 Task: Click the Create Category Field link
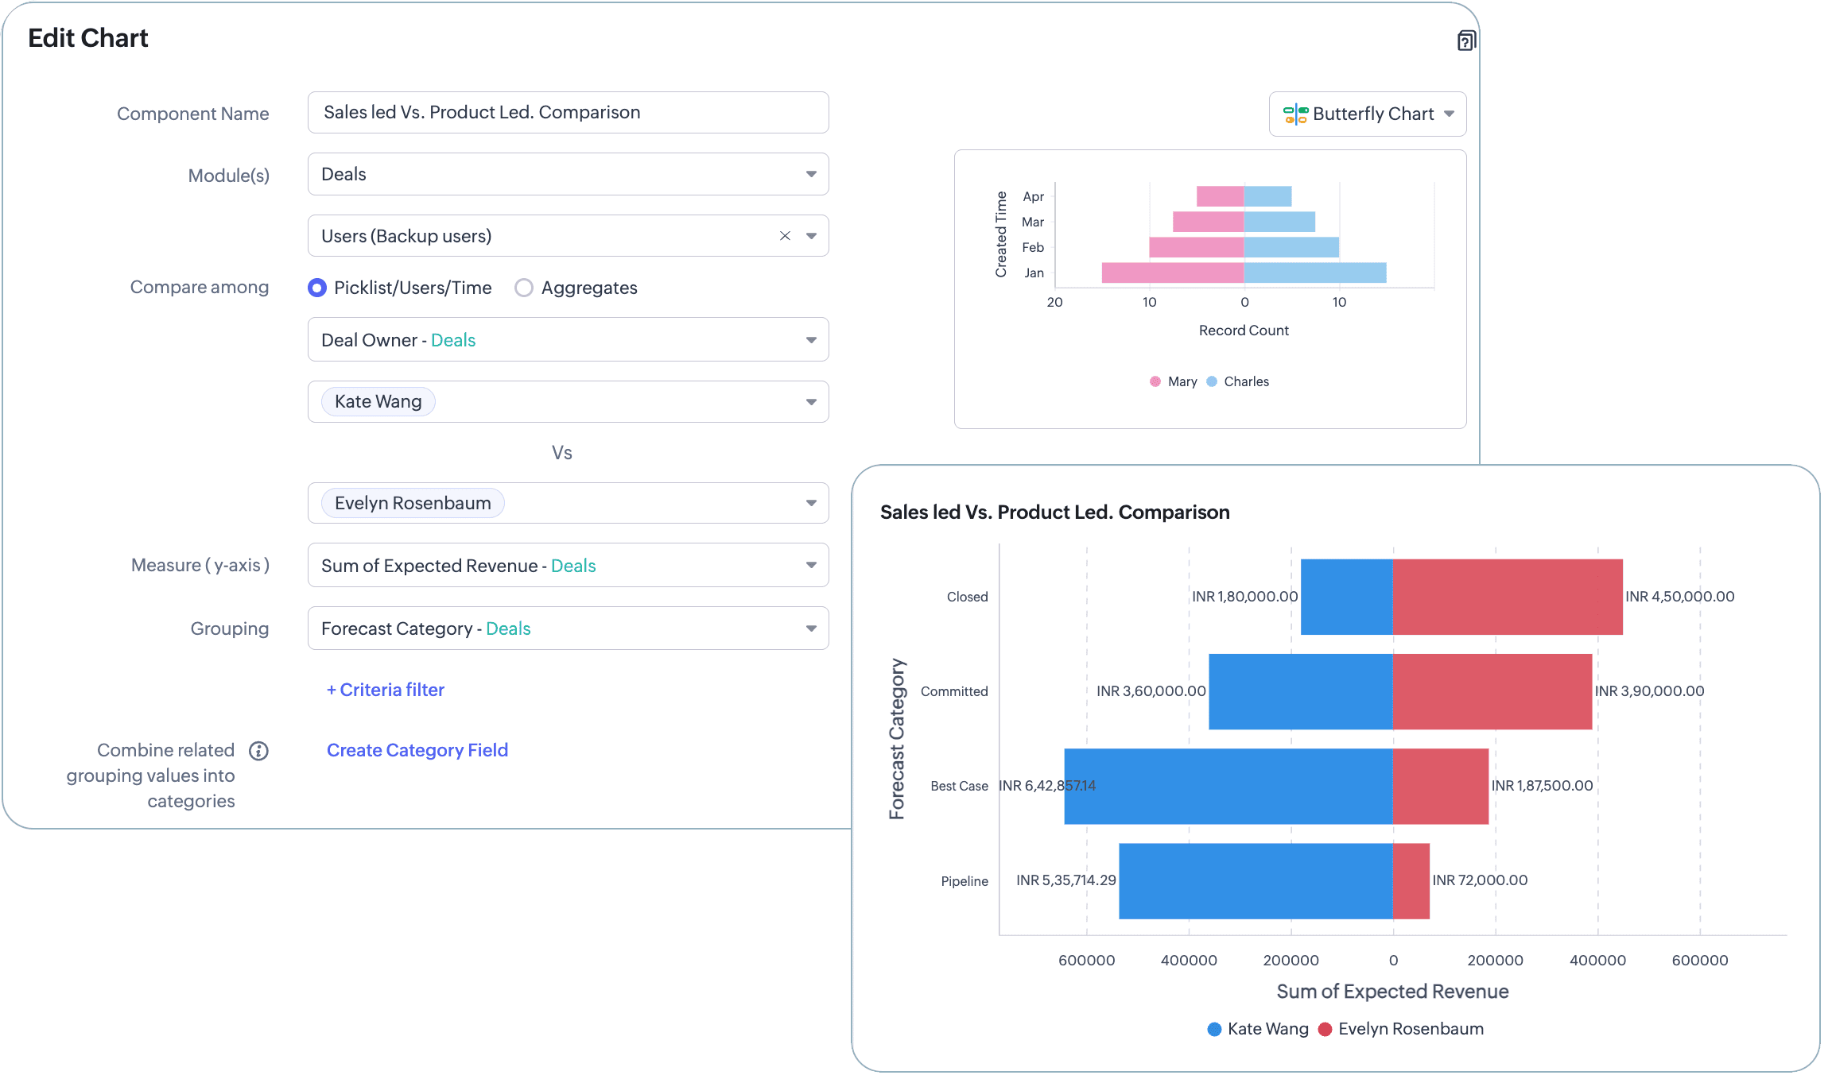[x=417, y=750]
